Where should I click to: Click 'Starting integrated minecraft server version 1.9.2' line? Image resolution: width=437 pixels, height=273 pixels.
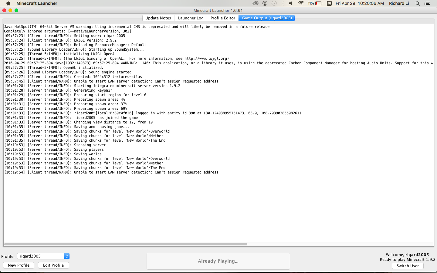tap(92, 86)
